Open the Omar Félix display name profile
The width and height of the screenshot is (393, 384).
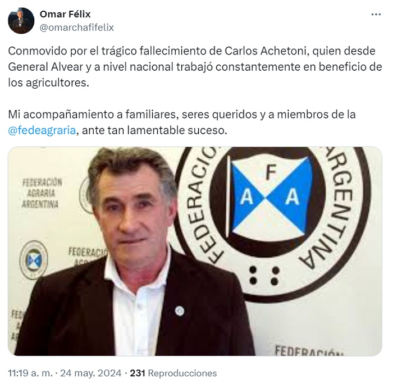(65, 14)
